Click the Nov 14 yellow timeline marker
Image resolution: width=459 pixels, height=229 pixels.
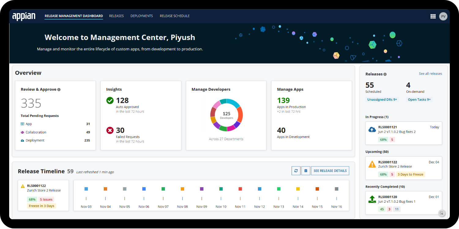pyautogui.click(x=298, y=189)
